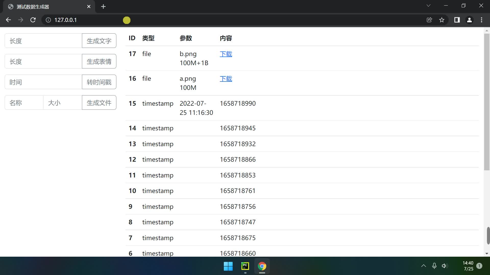Bookmark this page with the star icon
This screenshot has height=275, width=490.
[x=442, y=20]
